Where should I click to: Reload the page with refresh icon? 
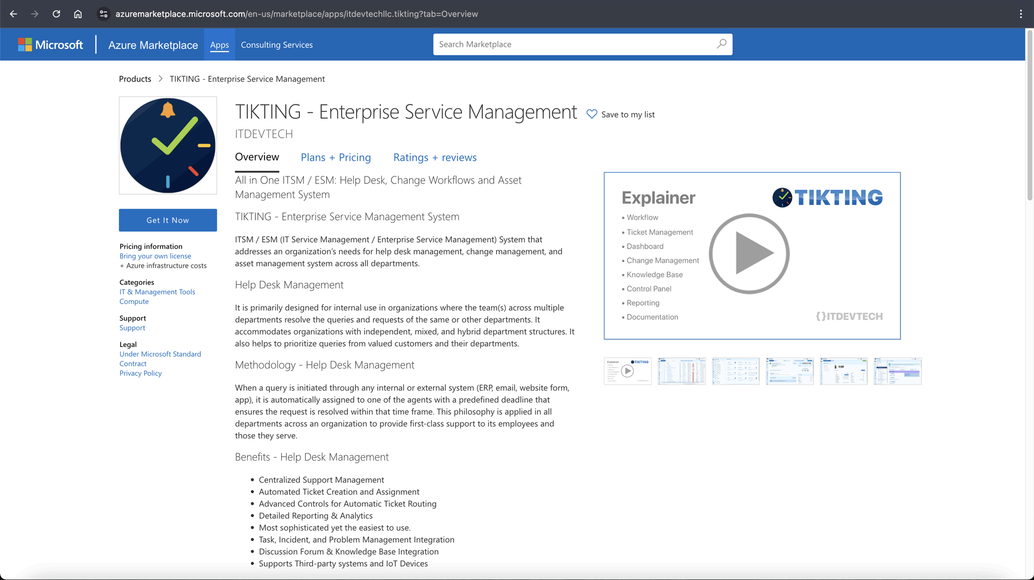pos(57,14)
